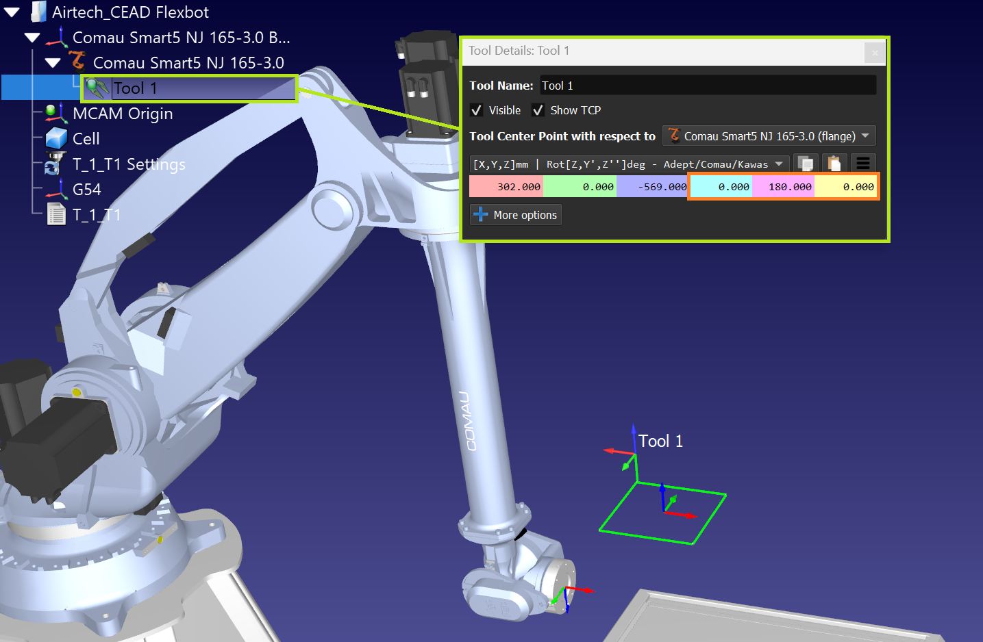This screenshot has width=983, height=642.
Task: Click the paste pose clipboard icon
Action: (834, 164)
